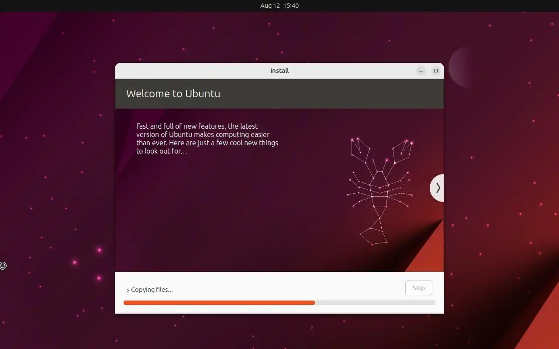The width and height of the screenshot is (559, 349).
Task: Click the 'Fast and full of new features' paragraph
Action: [207, 139]
